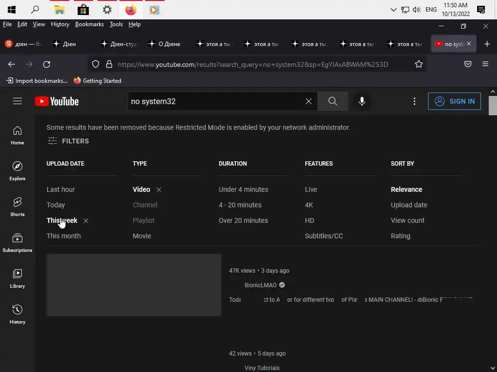Viewport: 497px width, 372px height.
Task: Open the first video thumbnail
Action: (x=134, y=285)
